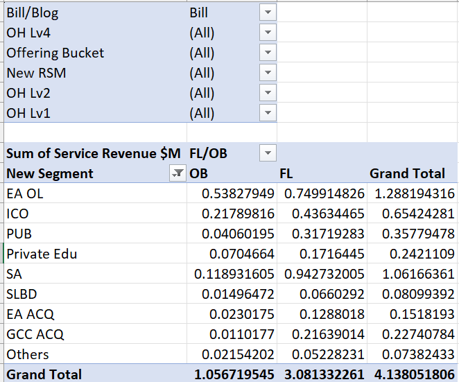The image size is (459, 382).
Task: Select the Sum of Service Revenue $M cell
Action: [93, 153]
